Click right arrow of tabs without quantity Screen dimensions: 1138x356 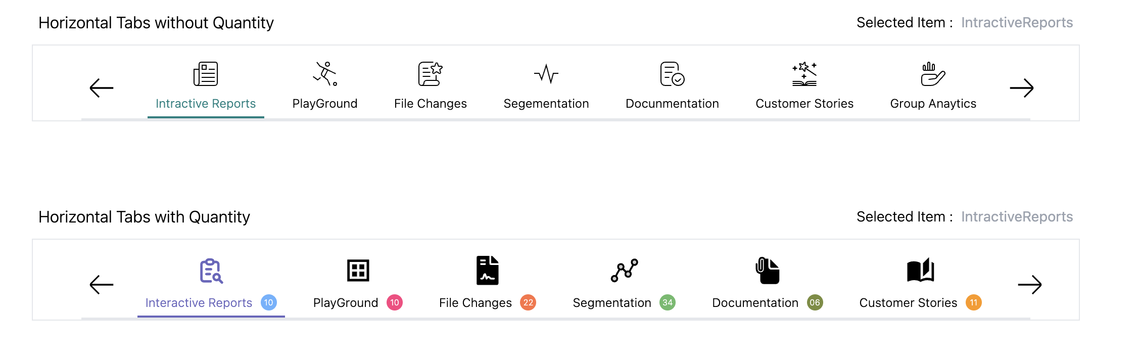[x=1022, y=88]
